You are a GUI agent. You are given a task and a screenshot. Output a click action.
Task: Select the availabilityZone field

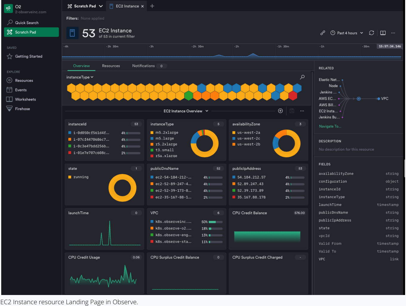coord(359,174)
